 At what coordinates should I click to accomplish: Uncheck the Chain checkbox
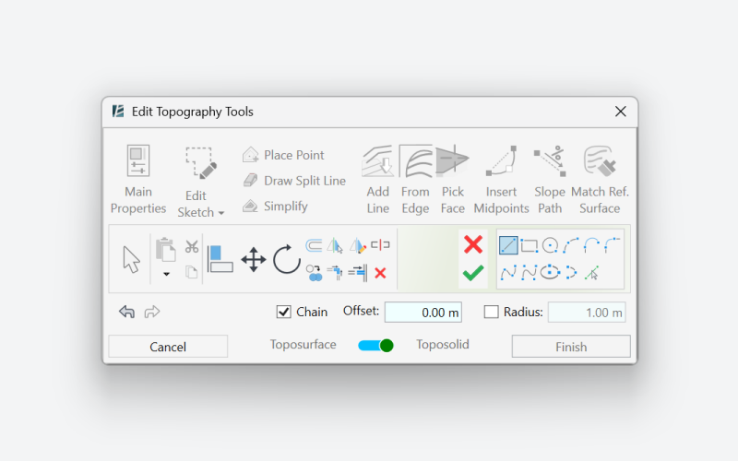tap(284, 313)
